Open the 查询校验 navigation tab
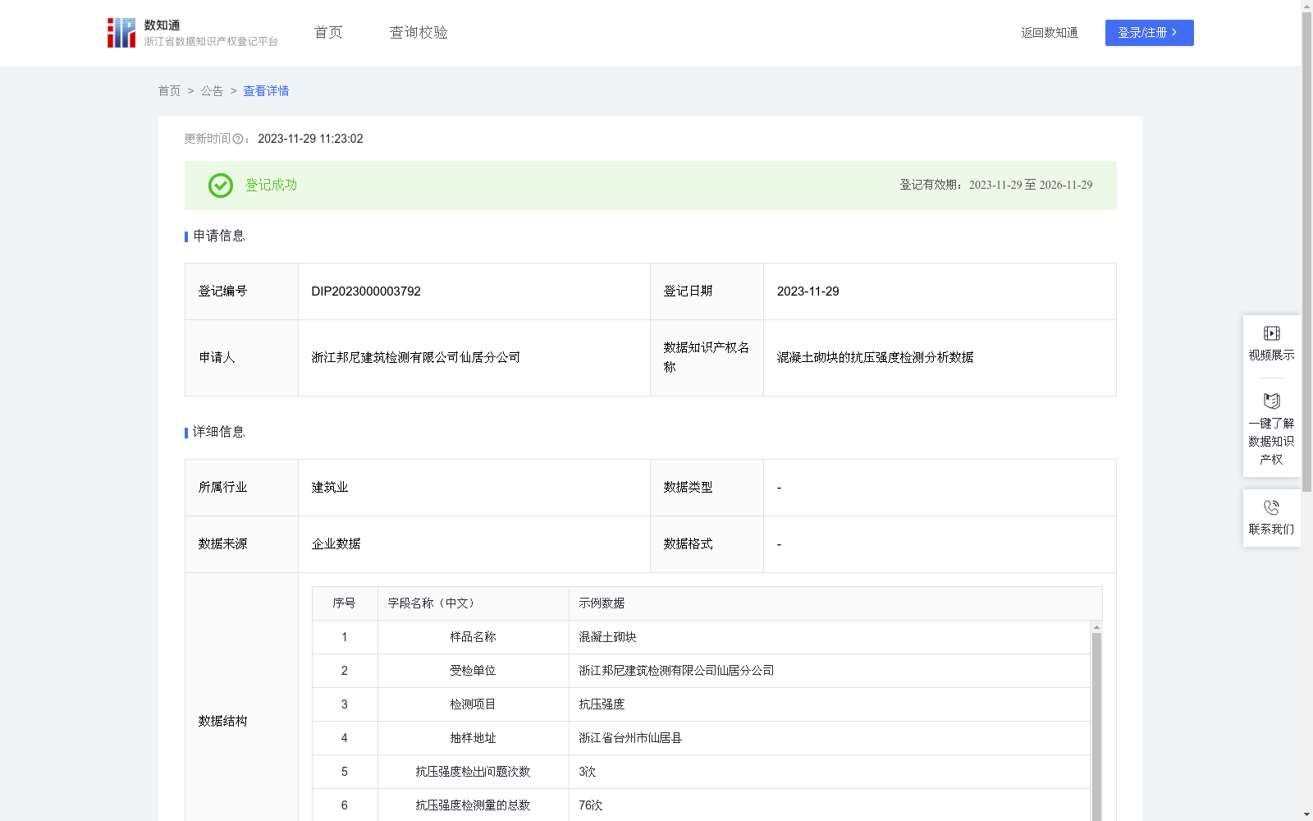The image size is (1313, 821). tap(419, 32)
